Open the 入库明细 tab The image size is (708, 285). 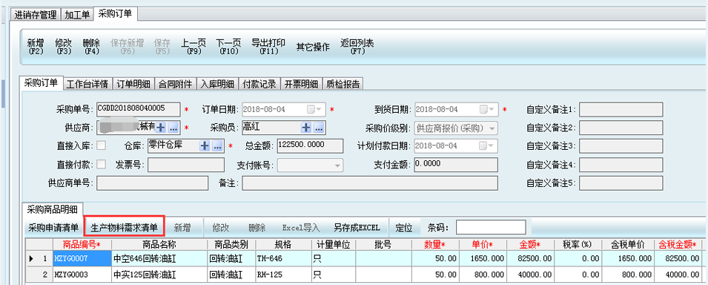[217, 84]
